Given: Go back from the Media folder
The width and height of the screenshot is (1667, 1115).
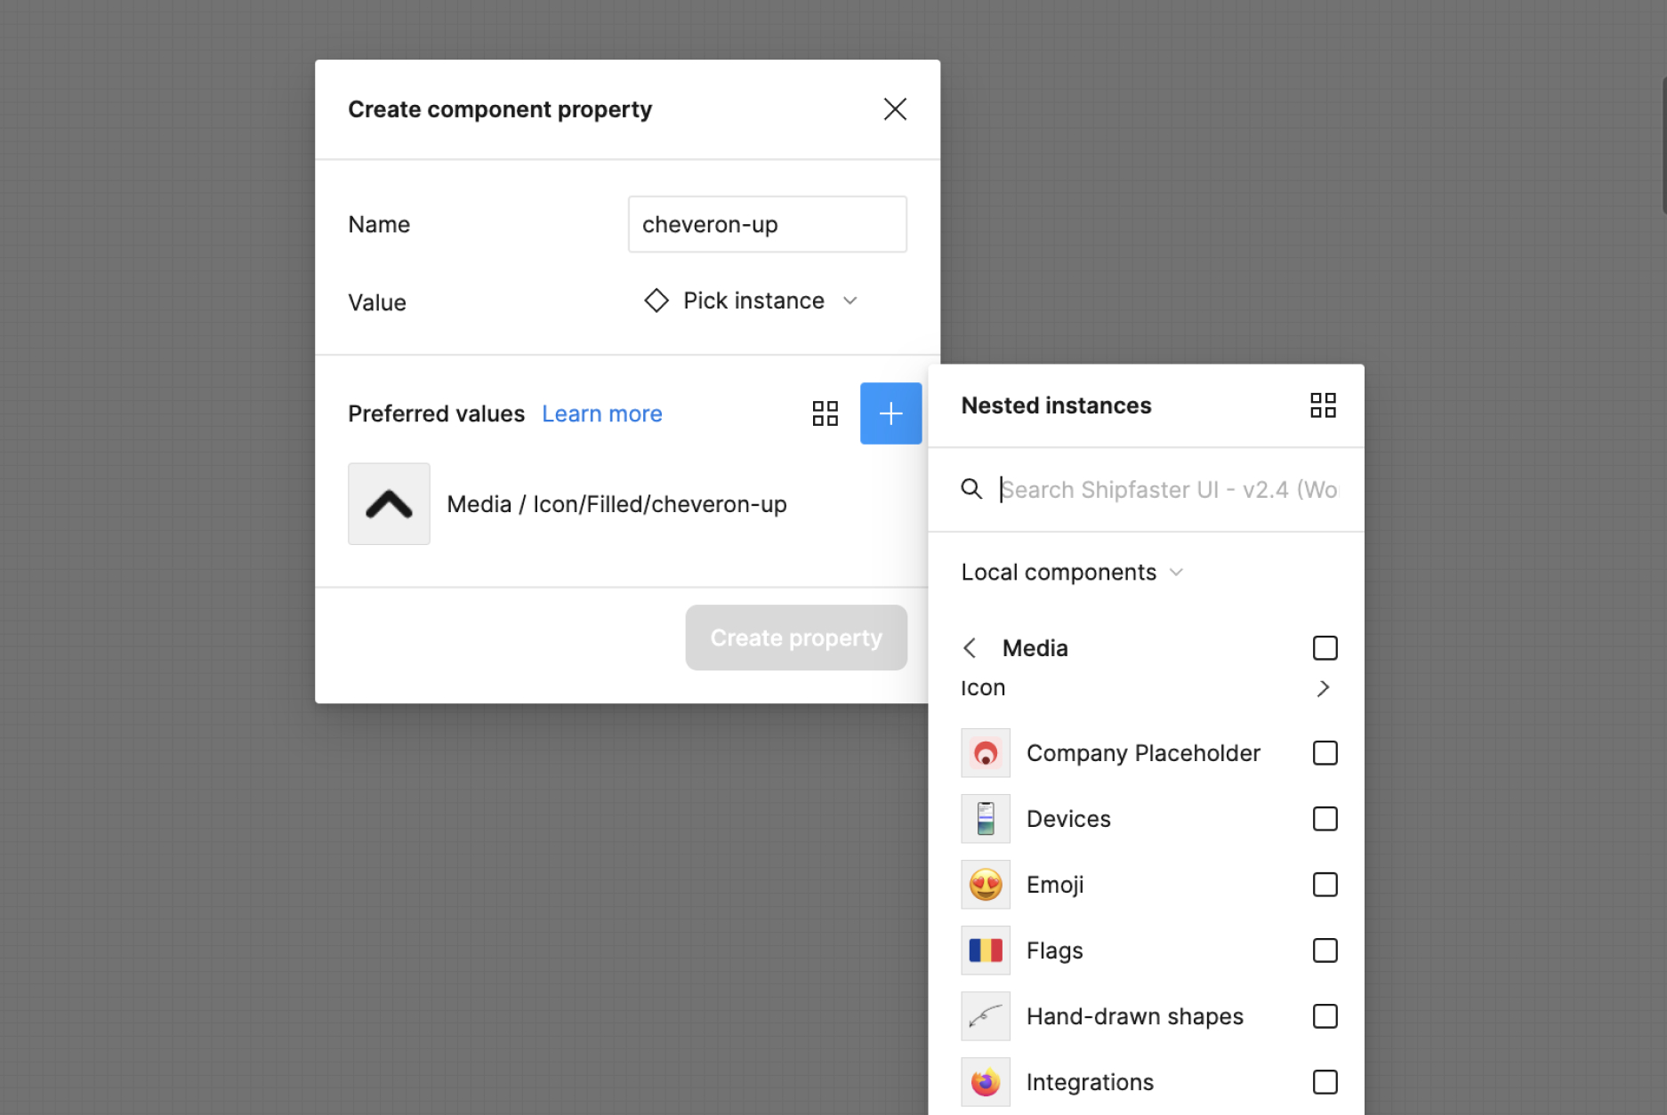Looking at the screenshot, I should coord(970,648).
